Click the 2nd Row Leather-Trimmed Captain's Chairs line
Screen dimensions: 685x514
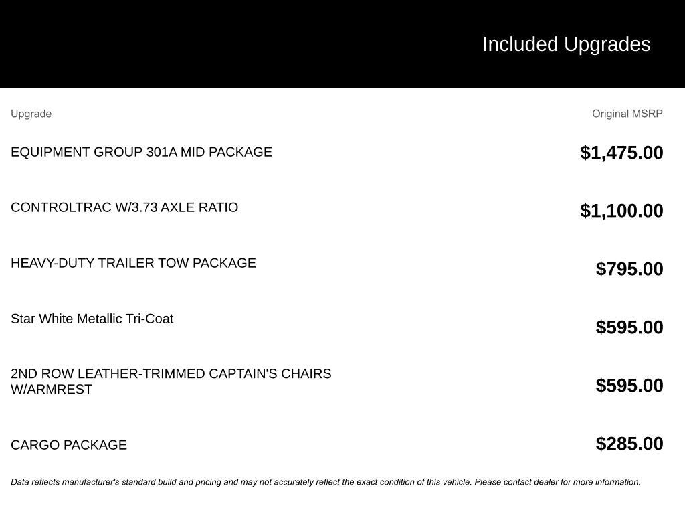click(171, 373)
